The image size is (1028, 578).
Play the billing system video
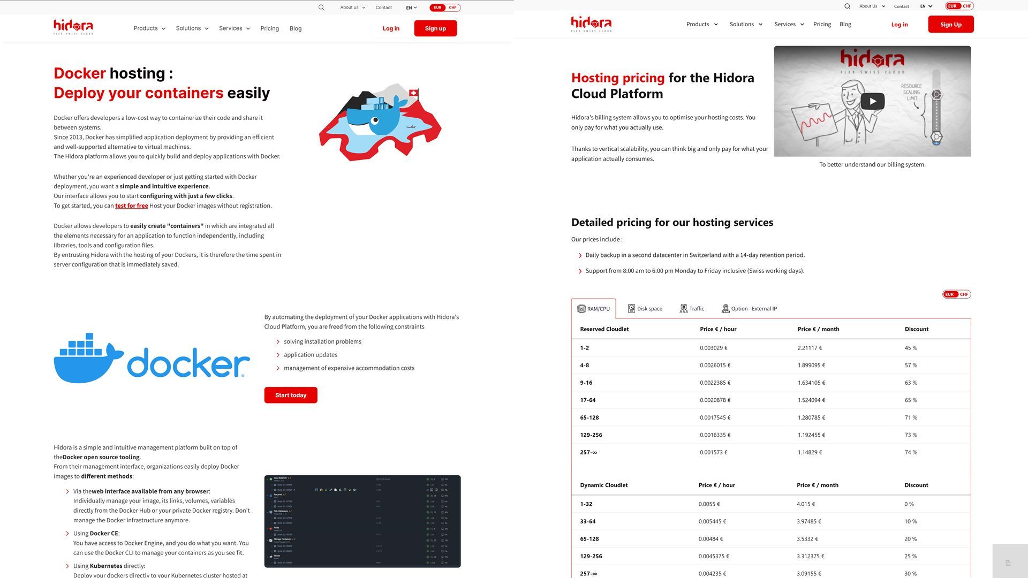click(872, 101)
